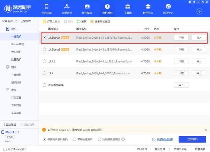Select 保留用户资料刷机 radio option
Screen dimensions: 210x152
(x=44, y=139)
